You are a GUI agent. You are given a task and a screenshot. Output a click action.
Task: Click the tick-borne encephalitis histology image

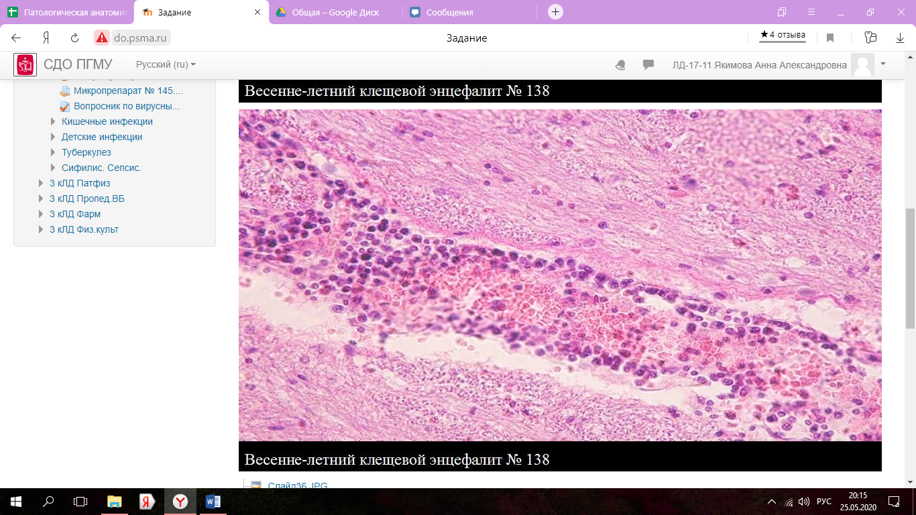pyautogui.click(x=560, y=275)
